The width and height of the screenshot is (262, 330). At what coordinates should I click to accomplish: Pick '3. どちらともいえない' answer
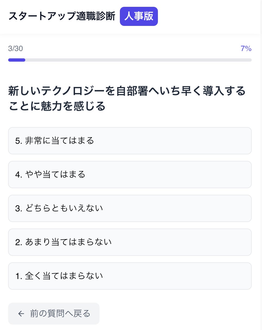click(x=130, y=208)
